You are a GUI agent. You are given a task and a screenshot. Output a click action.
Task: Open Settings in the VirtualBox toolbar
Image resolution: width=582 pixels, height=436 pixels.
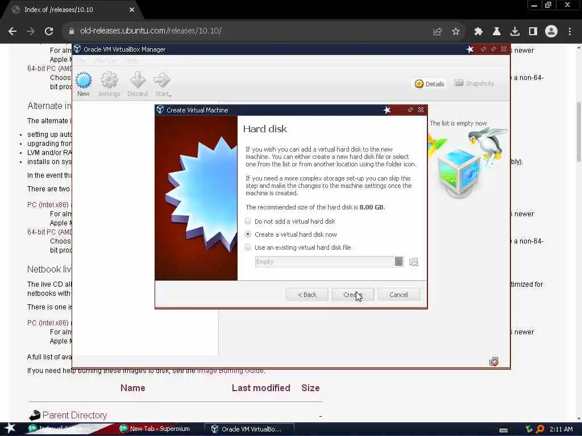109,84
